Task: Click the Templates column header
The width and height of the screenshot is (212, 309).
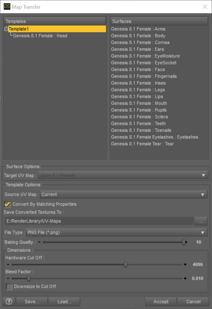Action: tap(55, 21)
